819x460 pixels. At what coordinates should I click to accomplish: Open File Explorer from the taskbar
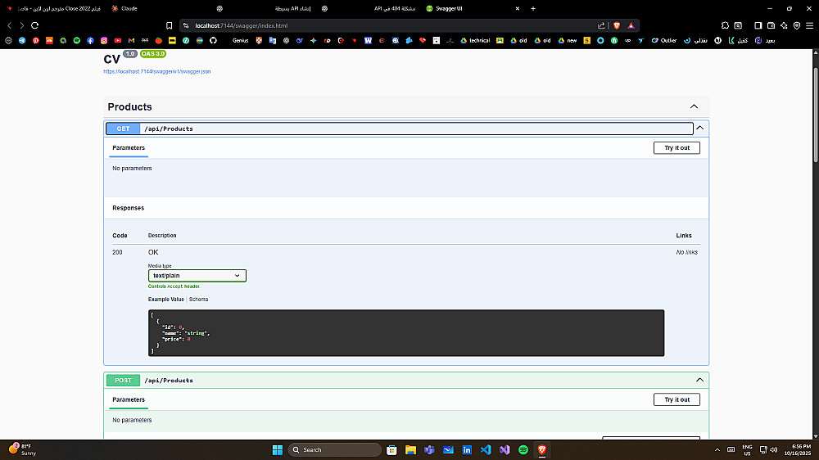tap(410, 449)
